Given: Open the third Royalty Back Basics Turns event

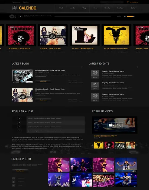Looking at the screenshot, I should [113, 94].
